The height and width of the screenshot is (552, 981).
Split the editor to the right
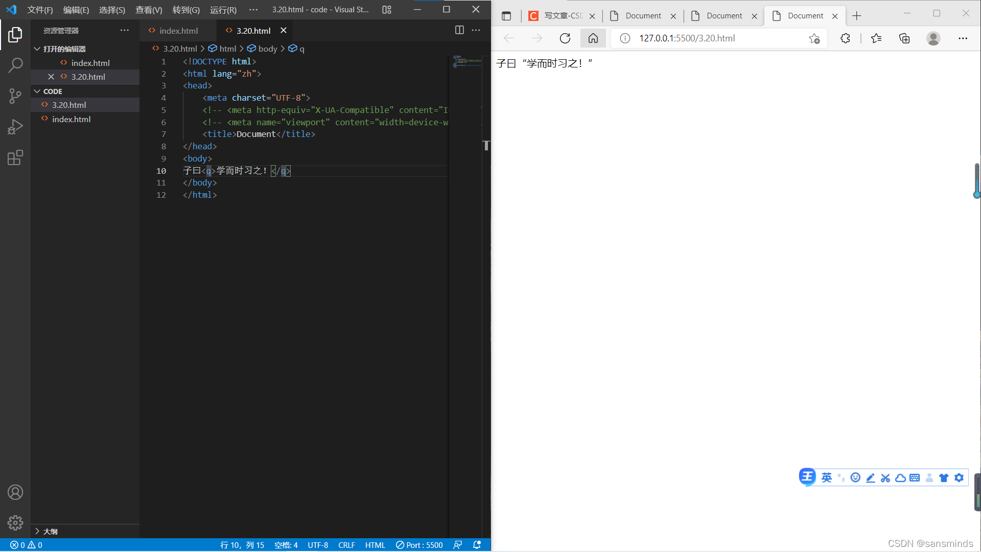459,30
